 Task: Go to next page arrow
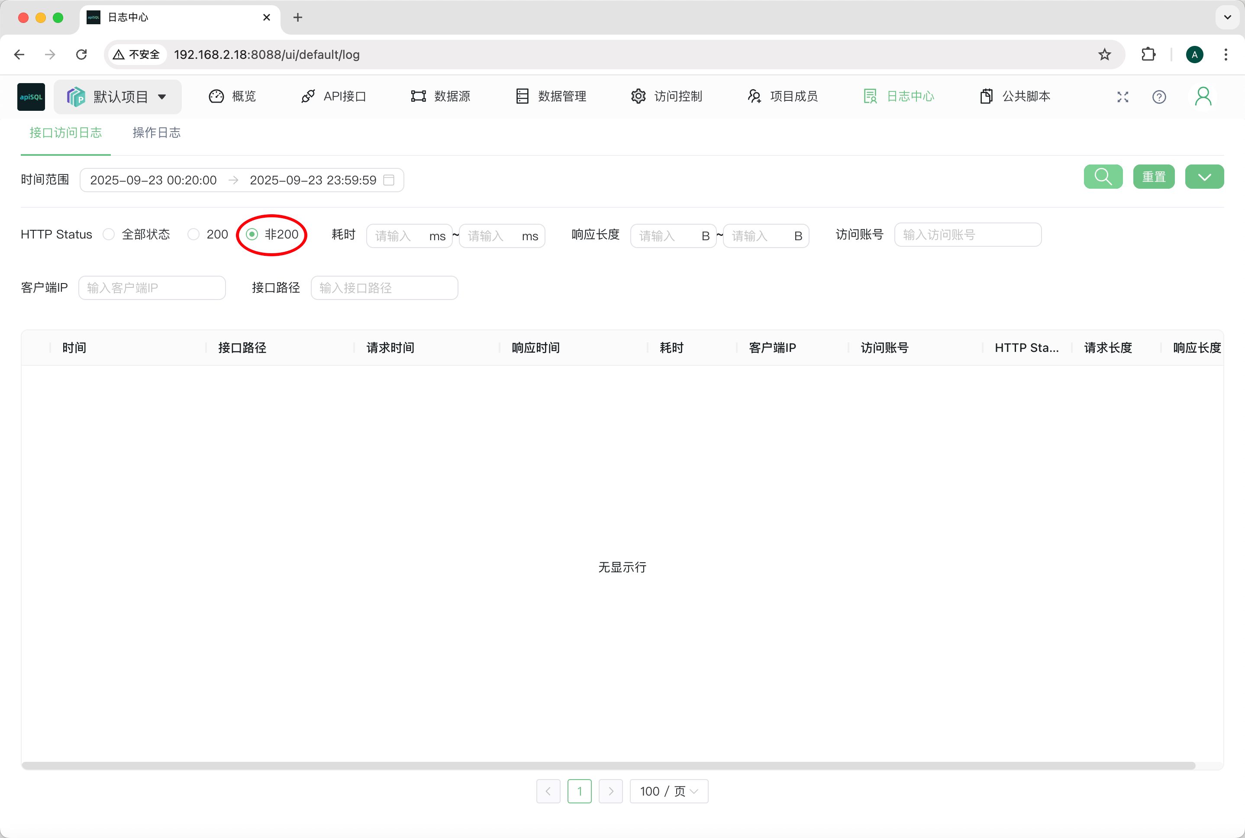(610, 791)
